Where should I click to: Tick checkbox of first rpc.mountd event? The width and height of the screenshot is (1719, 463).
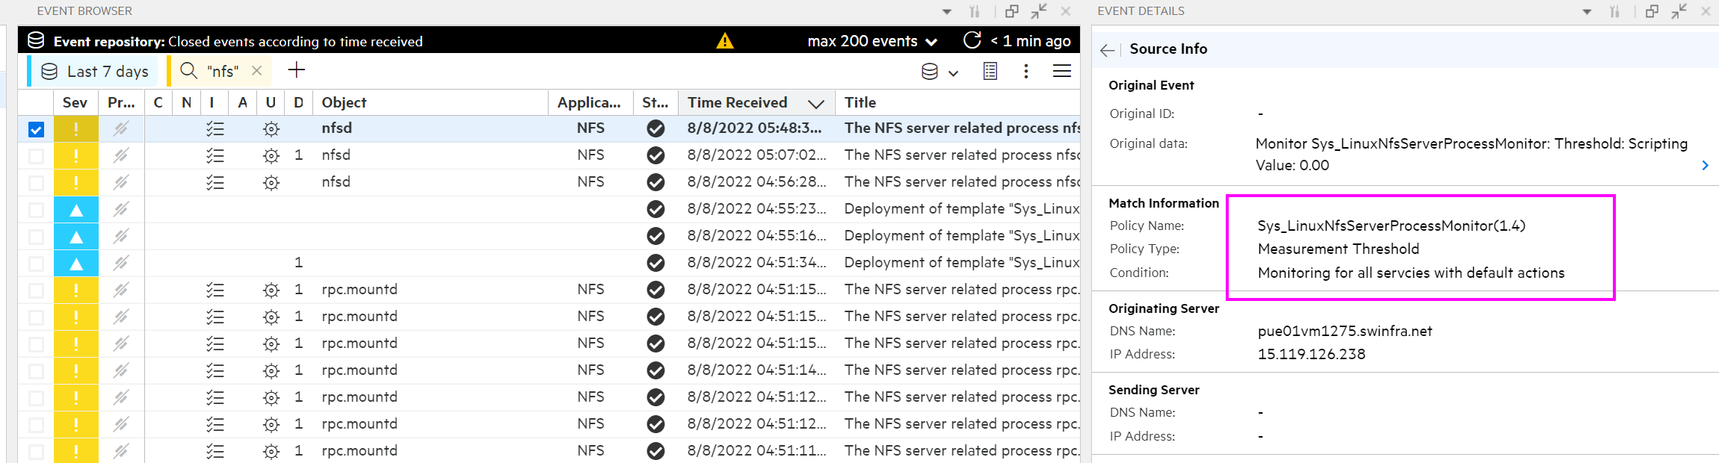click(x=36, y=290)
